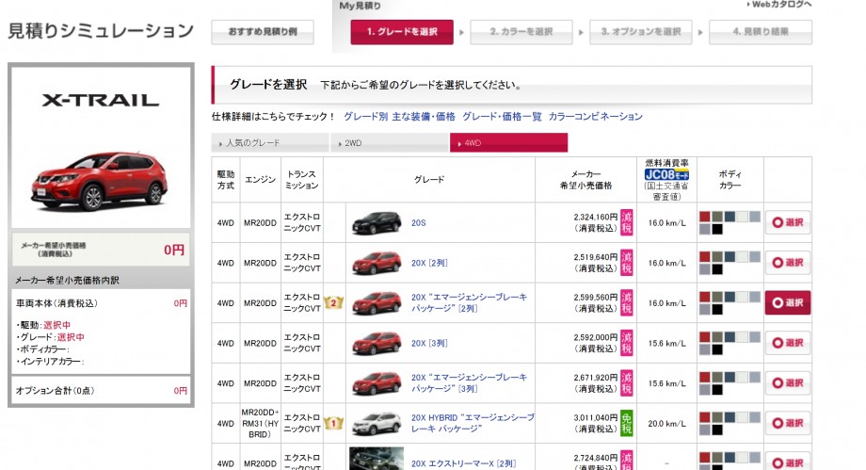Pick the olive body color in 20X [3列] row
The width and height of the screenshot is (866, 470).
tap(717, 337)
